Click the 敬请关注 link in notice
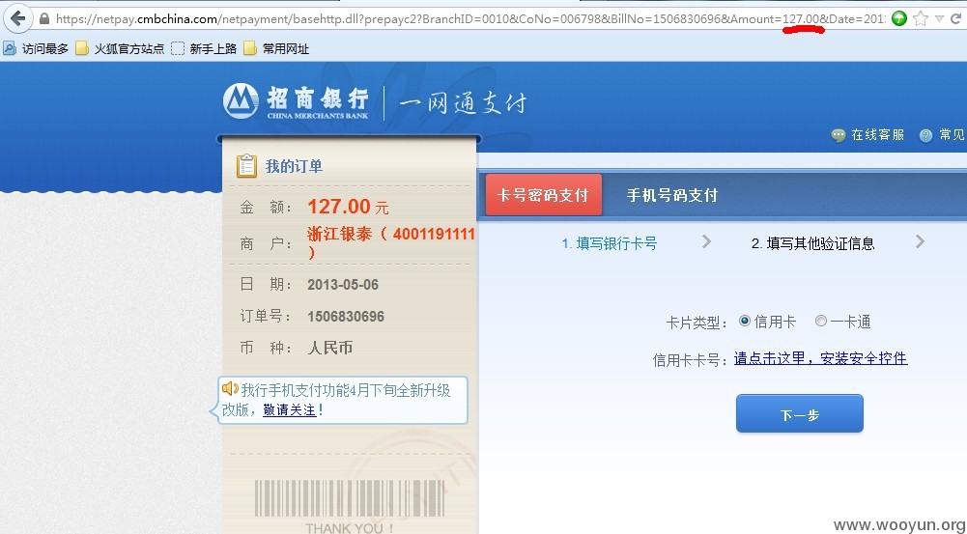 click(x=289, y=410)
